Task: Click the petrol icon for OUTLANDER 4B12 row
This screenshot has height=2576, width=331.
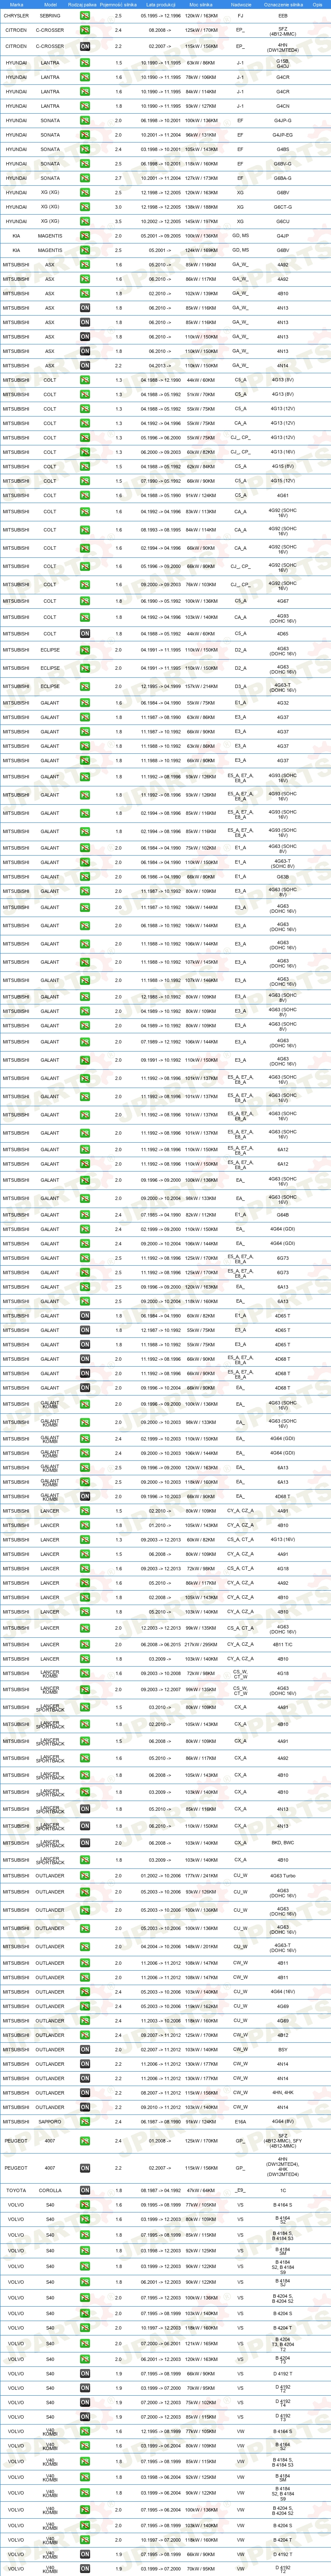Action: pyautogui.click(x=85, y=2035)
